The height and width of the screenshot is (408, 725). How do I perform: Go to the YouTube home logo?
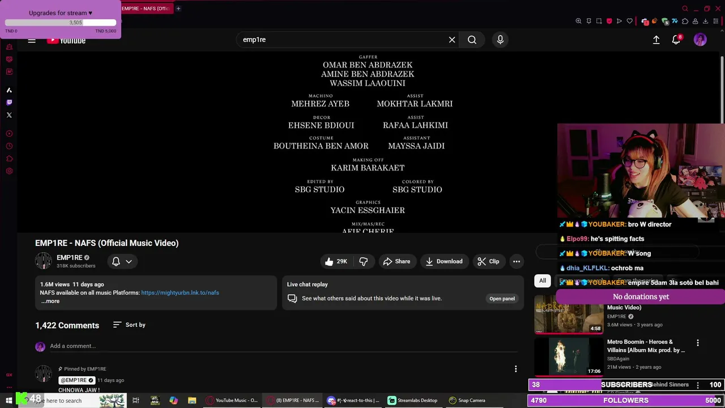click(x=66, y=40)
